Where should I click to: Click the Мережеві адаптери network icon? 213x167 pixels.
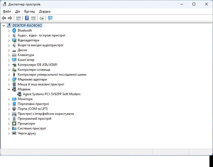(14, 79)
